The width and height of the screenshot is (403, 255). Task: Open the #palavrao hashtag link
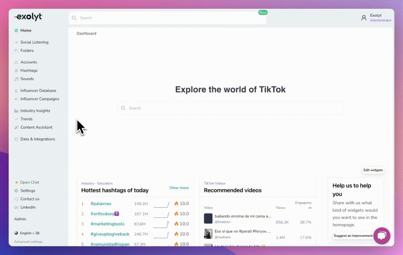point(101,204)
